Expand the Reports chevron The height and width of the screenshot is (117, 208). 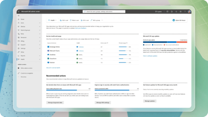pyautogui.click(x=40, y=56)
